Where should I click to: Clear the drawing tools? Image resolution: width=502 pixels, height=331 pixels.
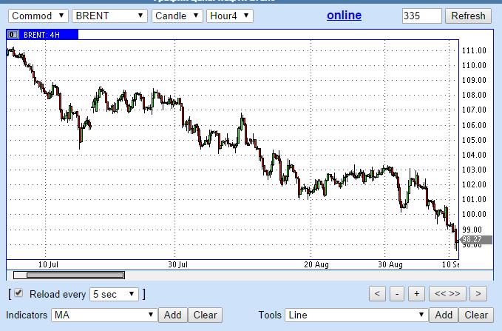(x=476, y=315)
